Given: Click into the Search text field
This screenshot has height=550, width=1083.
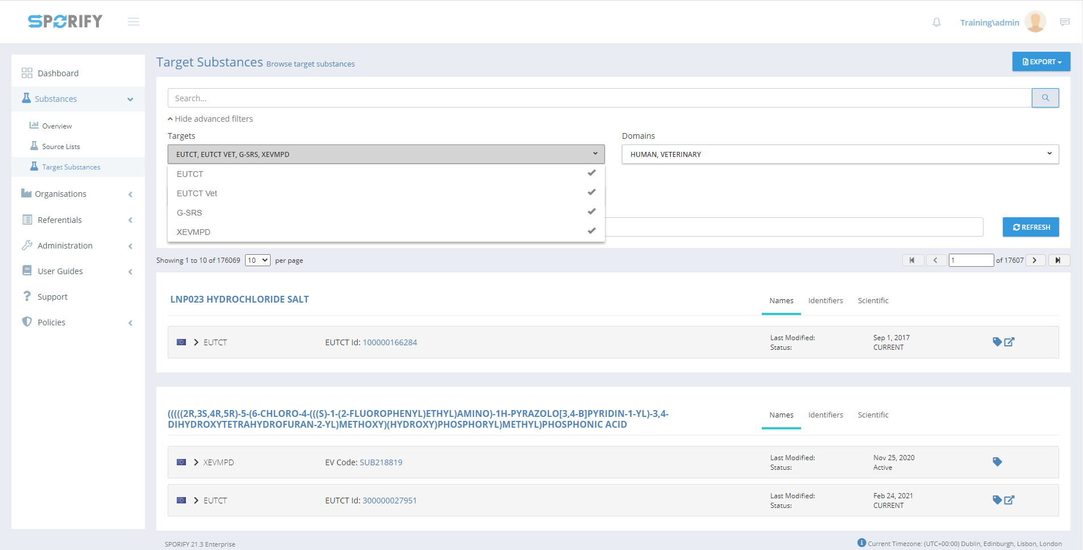Looking at the screenshot, I should pyautogui.click(x=599, y=98).
